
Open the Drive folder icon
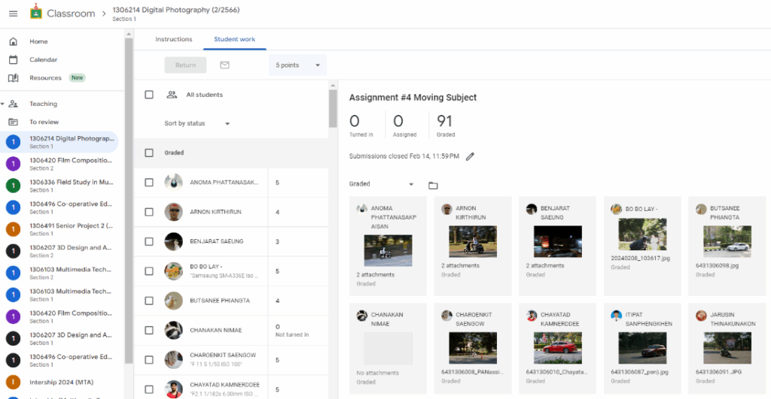[x=433, y=185]
